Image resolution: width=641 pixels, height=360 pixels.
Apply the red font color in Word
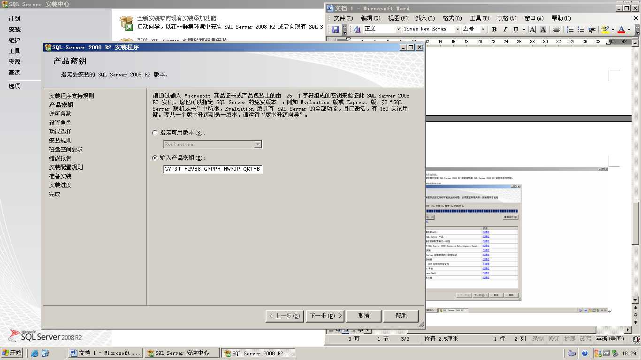(621, 29)
